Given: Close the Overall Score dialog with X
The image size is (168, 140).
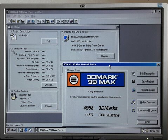Looking at the screenshot, I should (x=158, y=64).
